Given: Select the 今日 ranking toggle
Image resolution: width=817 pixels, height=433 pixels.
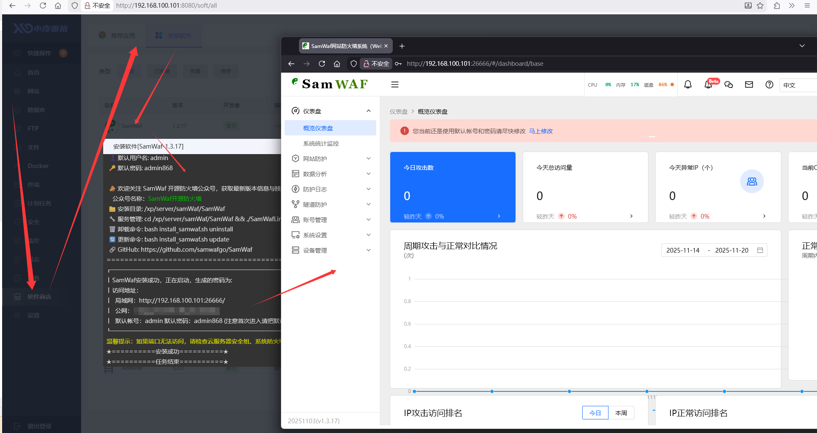Looking at the screenshot, I should 595,413.
